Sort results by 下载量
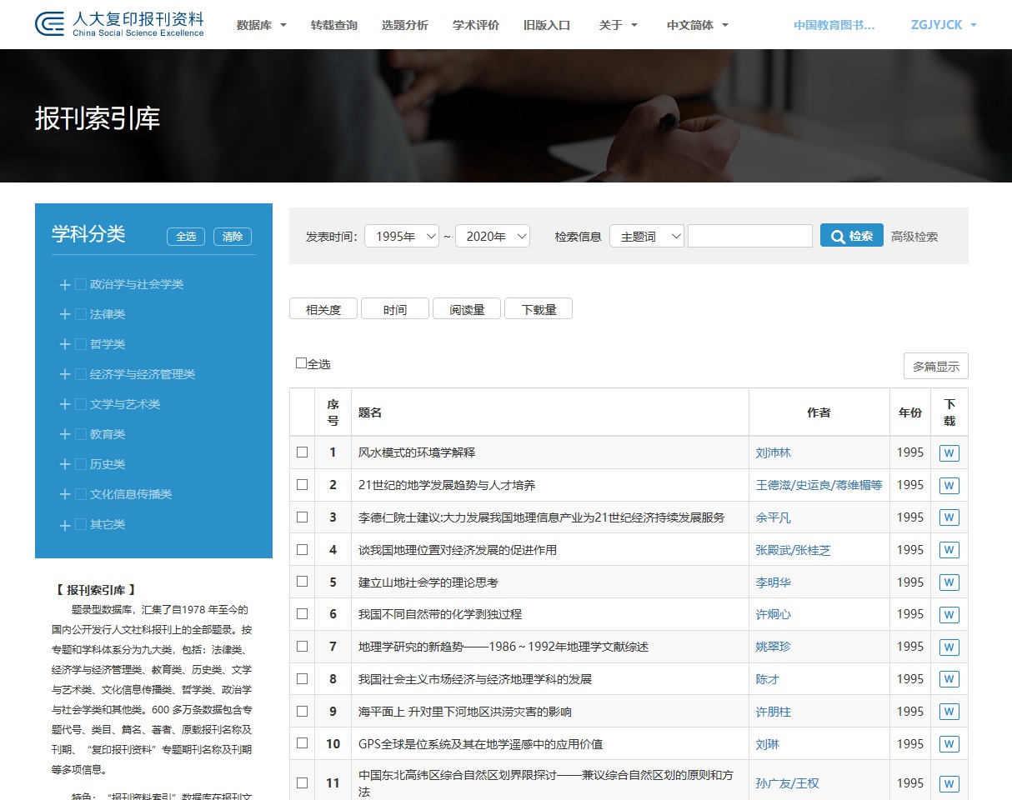This screenshot has width=1012, height=800. 539,309
